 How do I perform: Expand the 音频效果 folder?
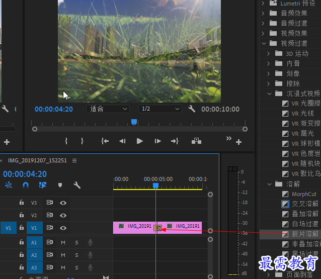(263, 13)
